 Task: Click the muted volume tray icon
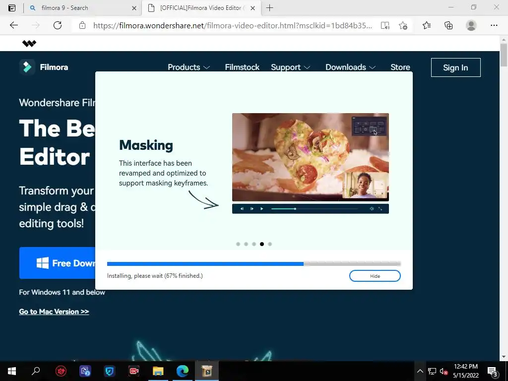pos(444,371)
